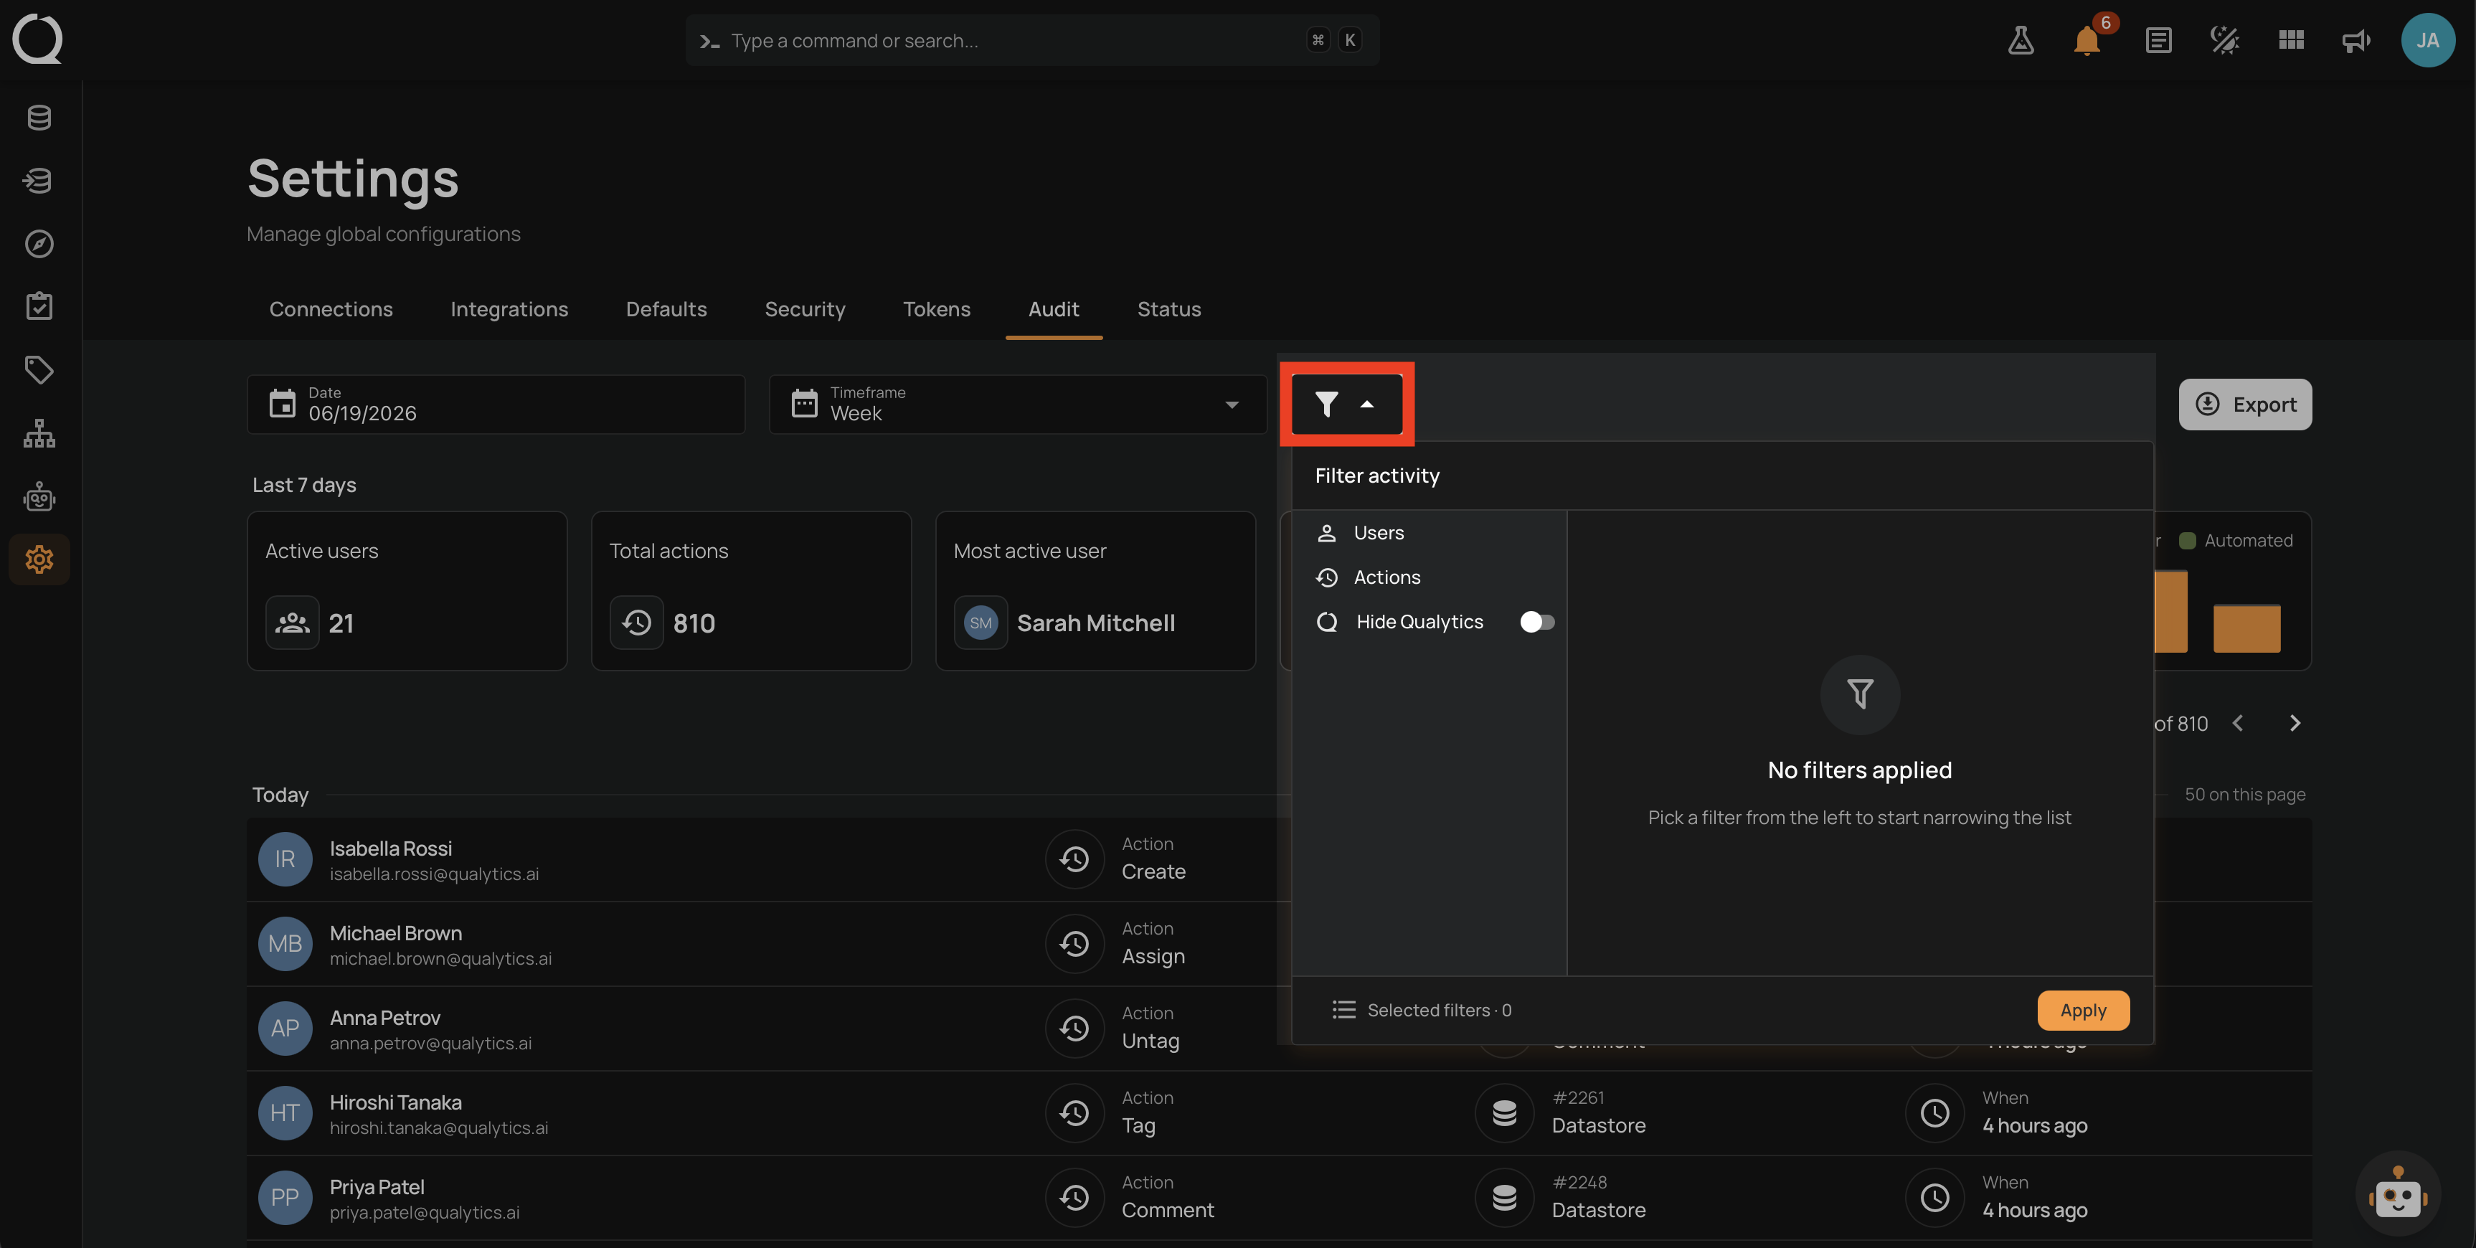This screenshot has width=2476, height=1248.
Task: Open the chatbot assistant floating icon
Action: tap(2397, 1195)
